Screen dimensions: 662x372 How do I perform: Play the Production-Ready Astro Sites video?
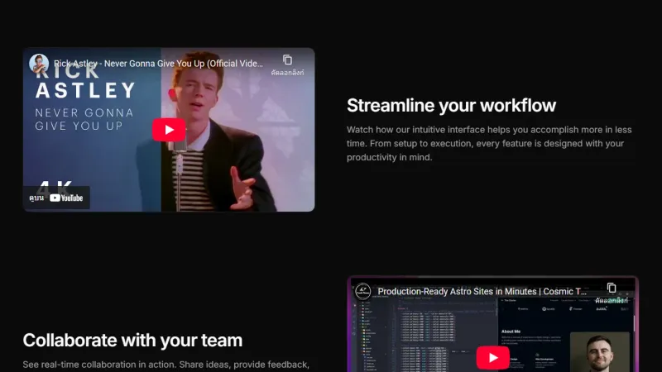(x=492, y=358)
